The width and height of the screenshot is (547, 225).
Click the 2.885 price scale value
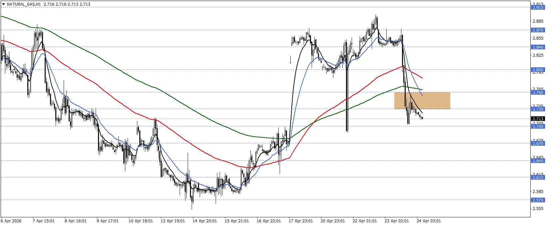tap(538, 21)
